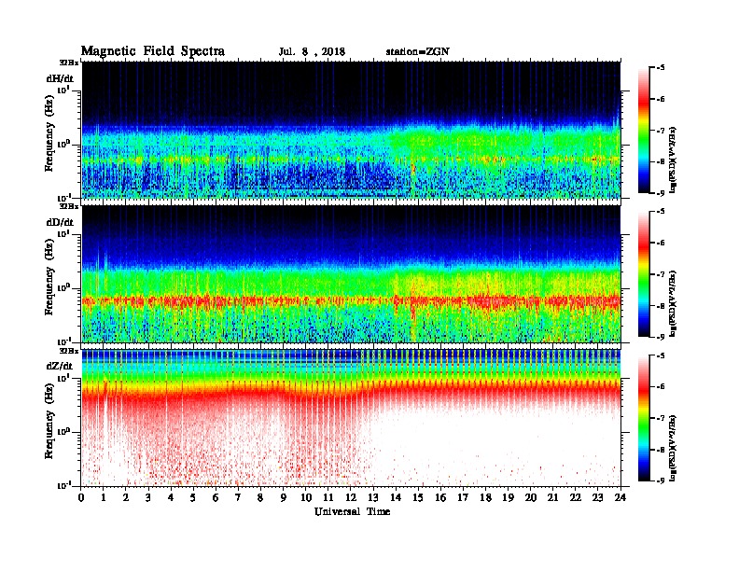Click the hour 8 tick label
Image resolution: width=739 pixels, height=571 pixels.
pos(260,497)
